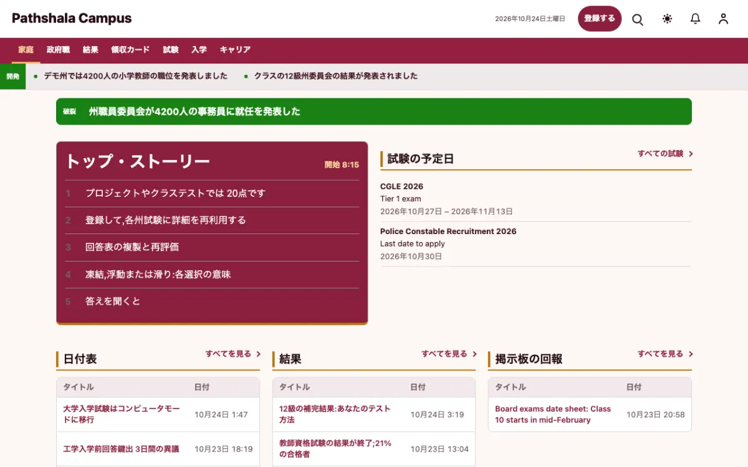Click the 10月23日 13:04 date cell
Image resolution: width=748 pixels, height=467 pixels.
(439, 449)
